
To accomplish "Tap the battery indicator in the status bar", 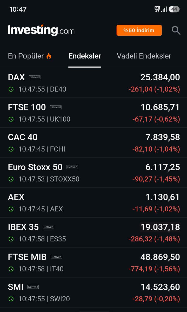I will point(174,9).
